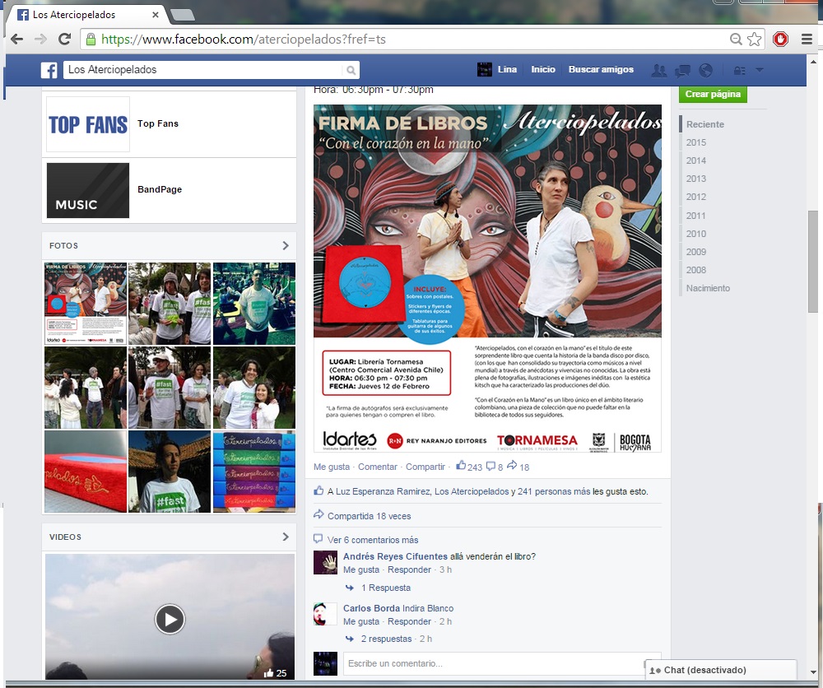The height and width of the screenshot is (688, 823).
Task: Jump to 2012 in the timeline
Action: tap(696, 197)
